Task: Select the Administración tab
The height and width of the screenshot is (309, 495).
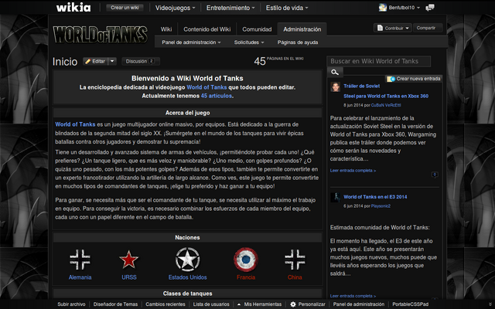Action: coord(302,29)
